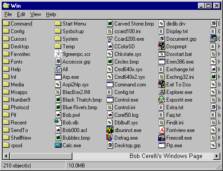223x171 pixels.
Task: Select the Bubbles.bmp file name
Action: click(76, 138)
